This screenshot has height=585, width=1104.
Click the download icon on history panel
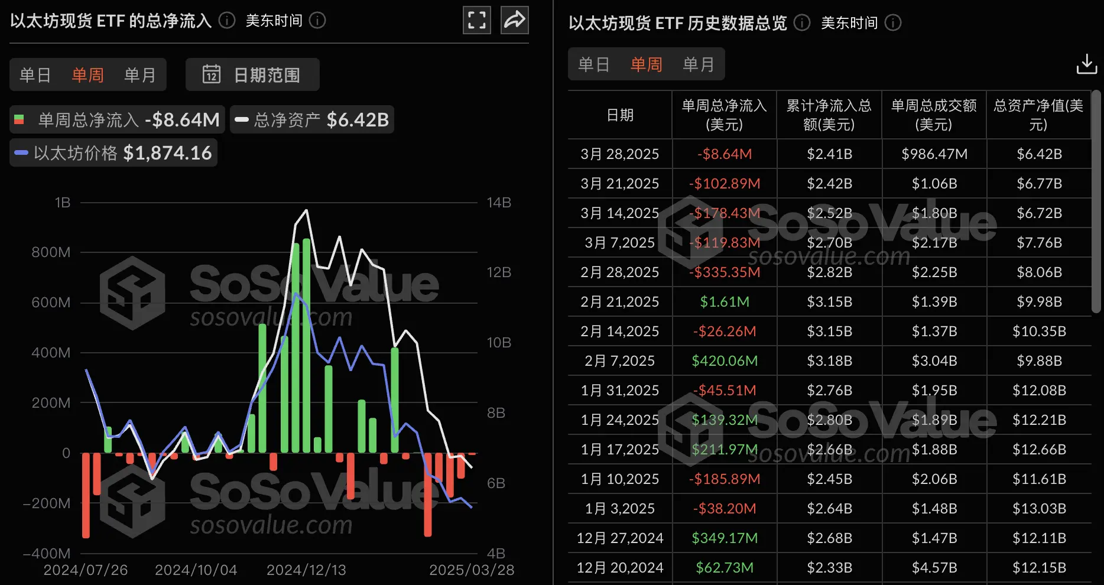[1086, 63]
